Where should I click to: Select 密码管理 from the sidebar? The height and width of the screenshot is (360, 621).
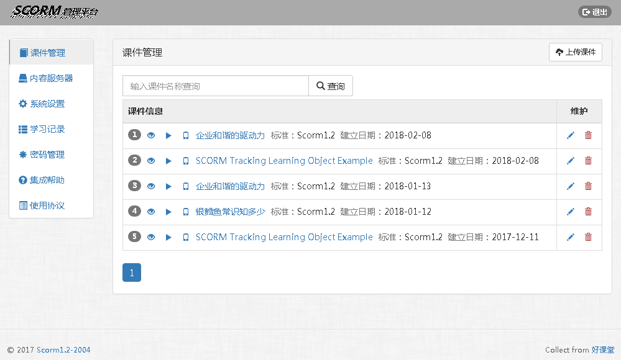[x=47, y=155]
